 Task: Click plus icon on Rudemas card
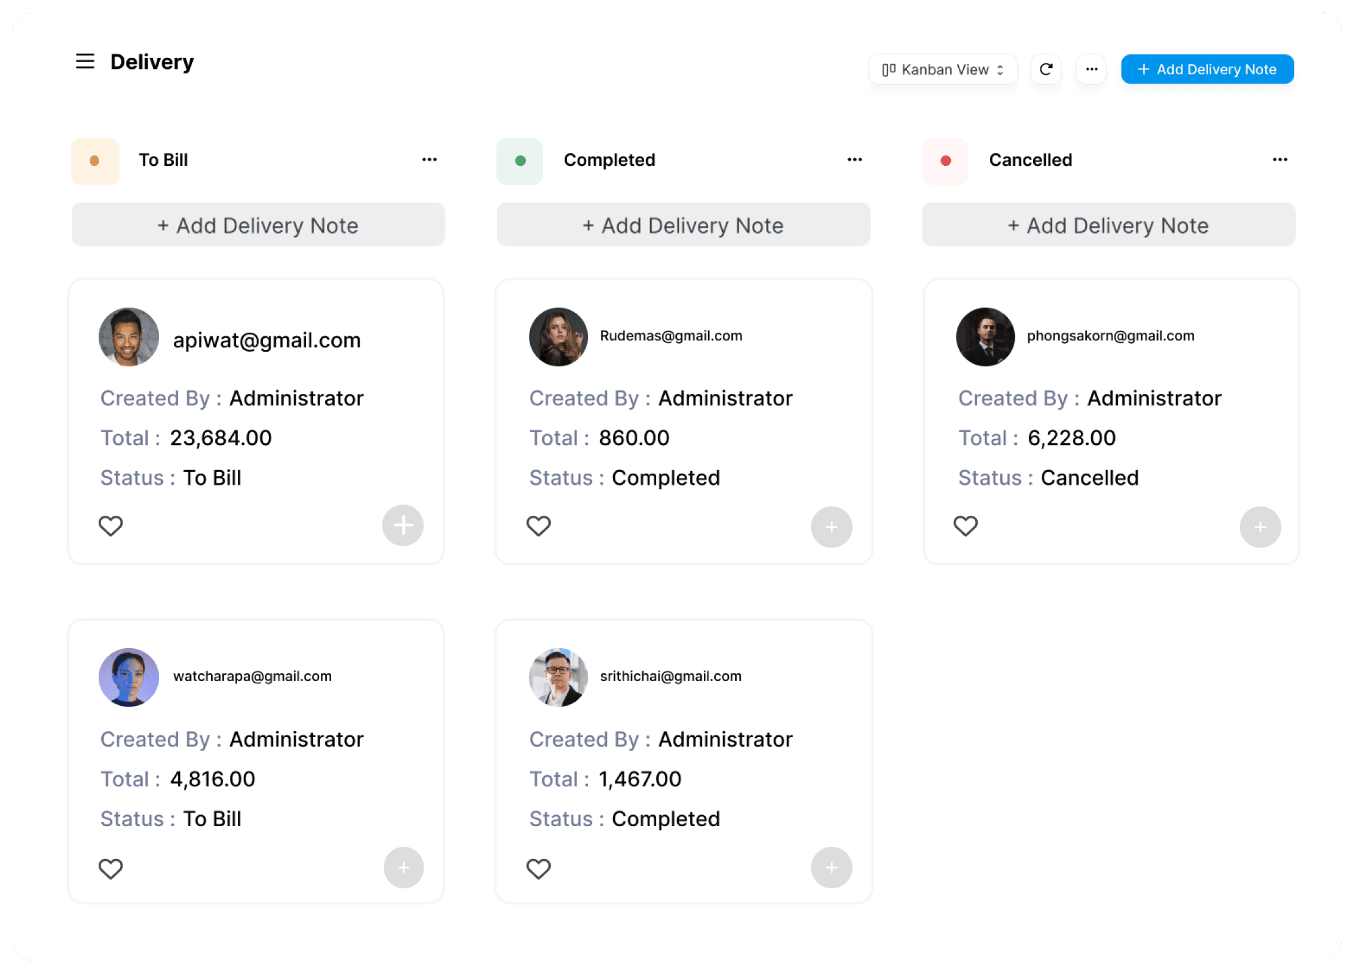831,527
